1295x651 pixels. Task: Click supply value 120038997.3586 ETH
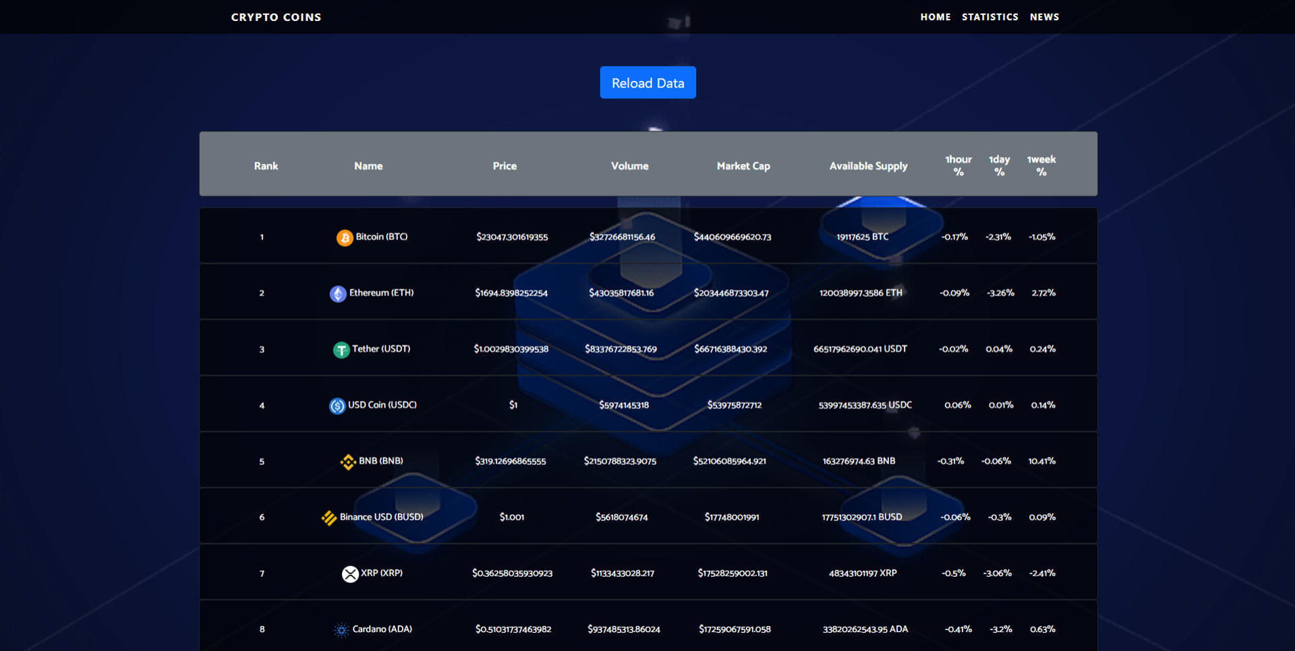point(861,293)
